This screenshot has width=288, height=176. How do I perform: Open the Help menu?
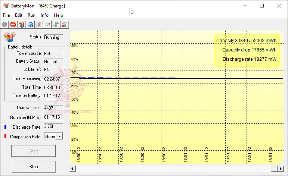point(58,15)
